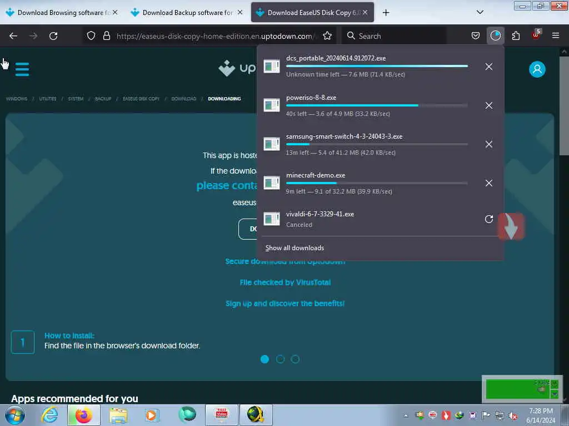Cancel the samsung-smart-switch download

pyautogui.click(x=489, y=144)
